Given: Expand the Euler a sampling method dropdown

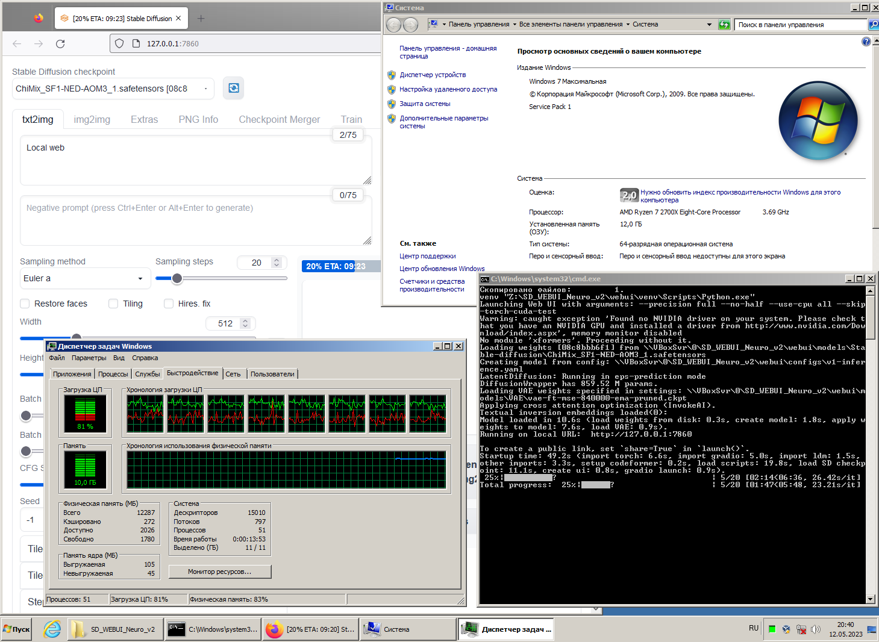Looking at the screenshot, I should [83, 278].
